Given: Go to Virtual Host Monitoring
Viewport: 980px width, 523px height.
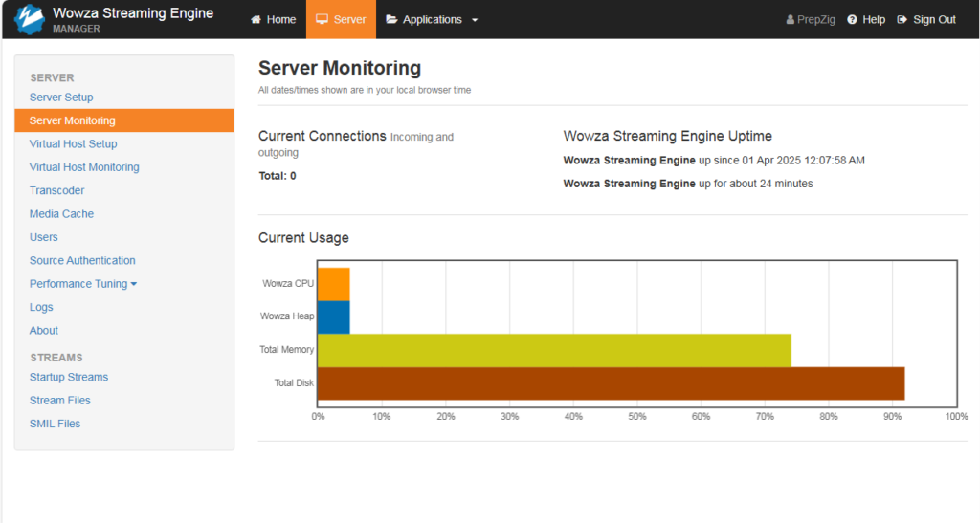Looking at the screenshot, I should pos(84,167).
